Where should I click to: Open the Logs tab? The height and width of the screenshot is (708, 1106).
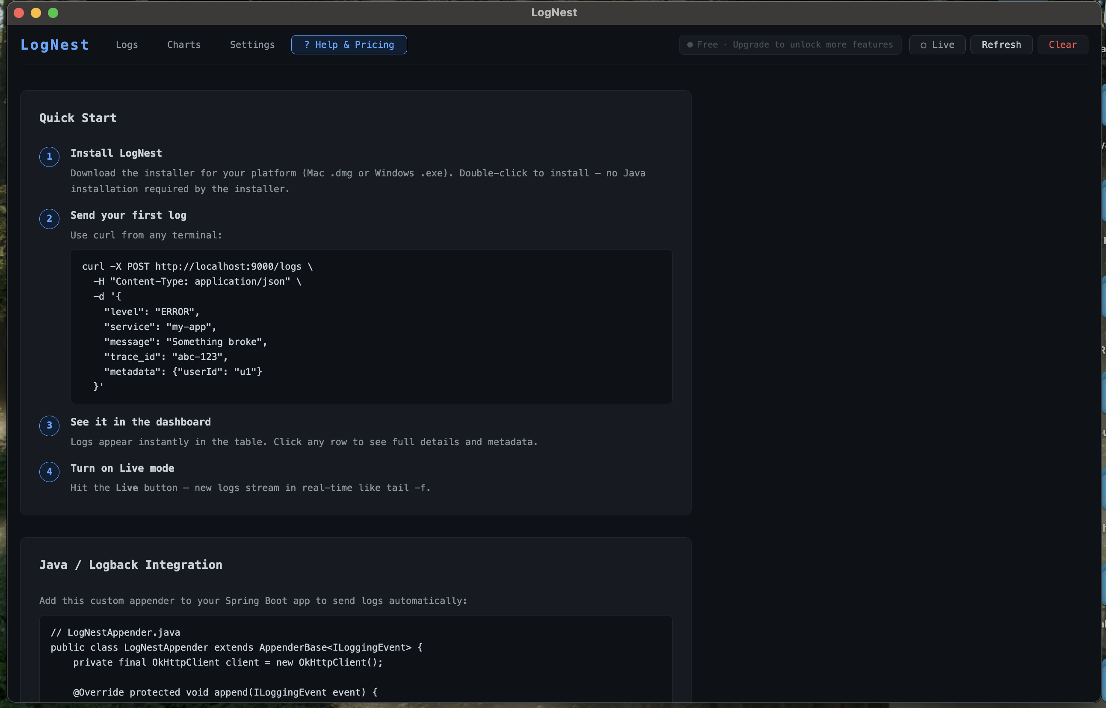click(x=127, y=45)
